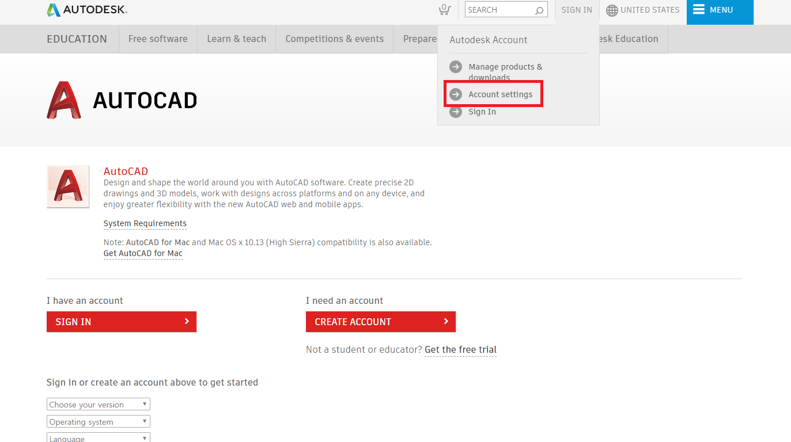Click the globe icon for region
Viewport: 791px width, 442px height.
pos(612,10)
